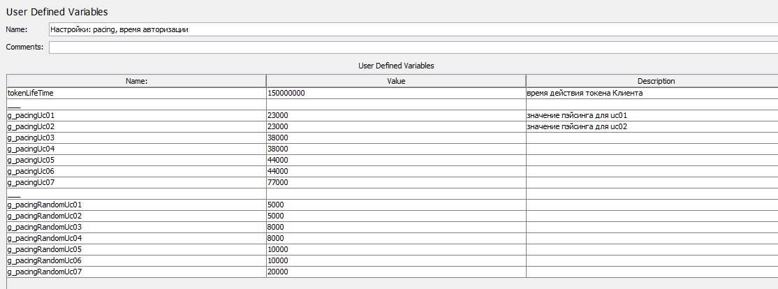
Task: Select value 38000 in g_pacingUc03 row
Action: (396, 138)
